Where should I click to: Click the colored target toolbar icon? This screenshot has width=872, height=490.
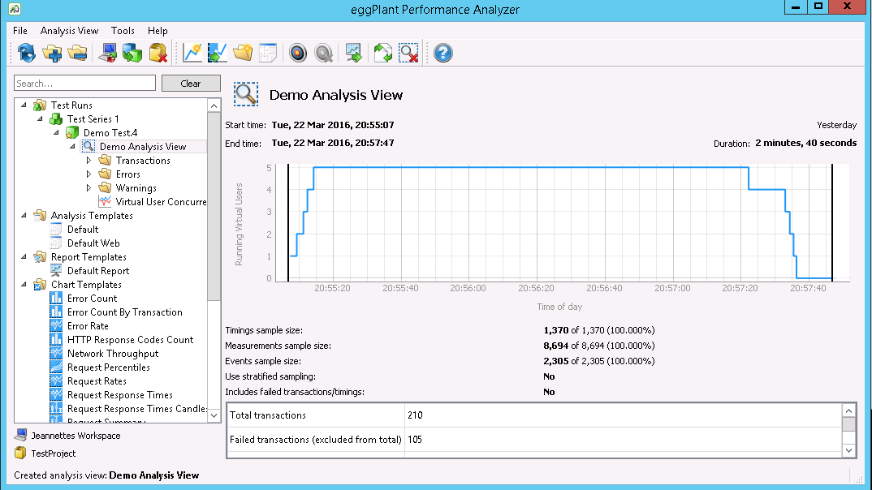click(x=298, y=54)
